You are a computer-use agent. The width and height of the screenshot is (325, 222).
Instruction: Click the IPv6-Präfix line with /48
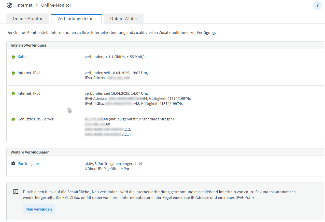coord(134,104)
